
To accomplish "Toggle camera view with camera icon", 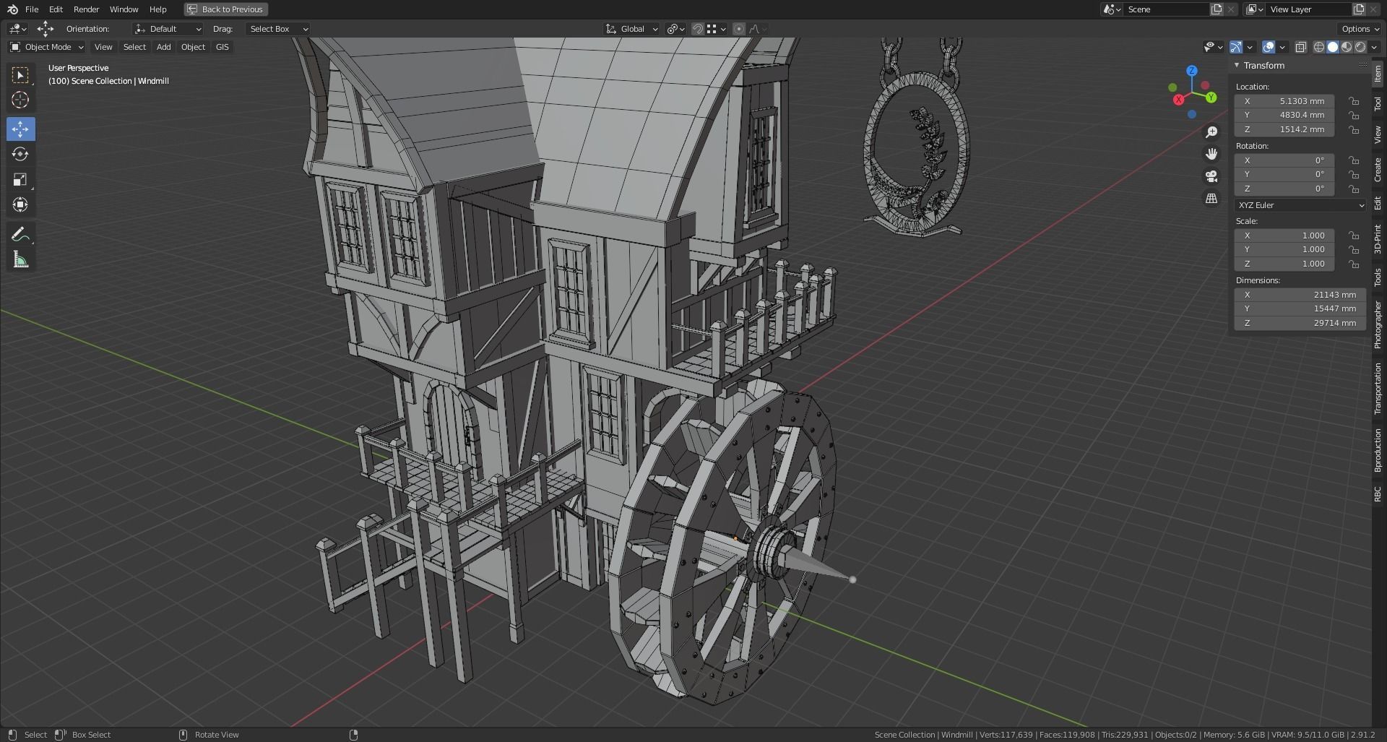I will tap(1211, 176).
